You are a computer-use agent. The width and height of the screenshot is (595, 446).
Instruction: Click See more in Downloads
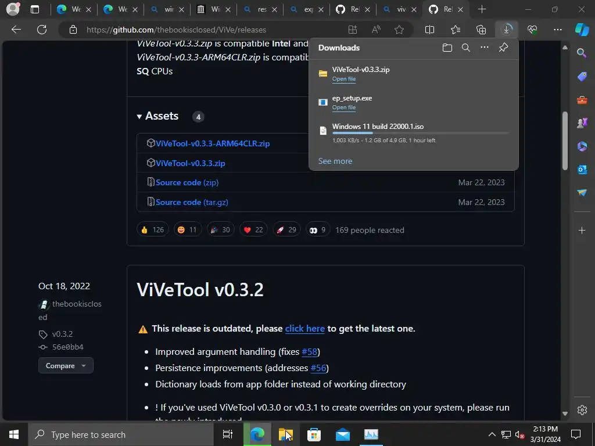click(x=335, y=161)
